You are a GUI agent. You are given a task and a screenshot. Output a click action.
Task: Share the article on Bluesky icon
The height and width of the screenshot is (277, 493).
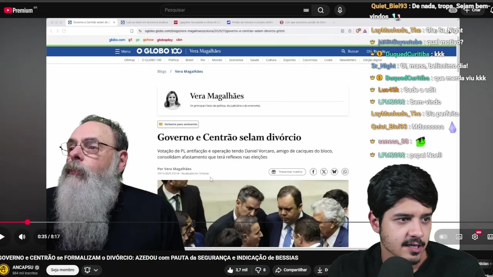[x=334, y=172]
